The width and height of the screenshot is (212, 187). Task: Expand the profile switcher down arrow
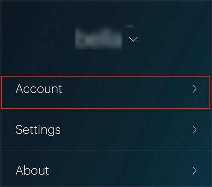click(x=133, y=39)
